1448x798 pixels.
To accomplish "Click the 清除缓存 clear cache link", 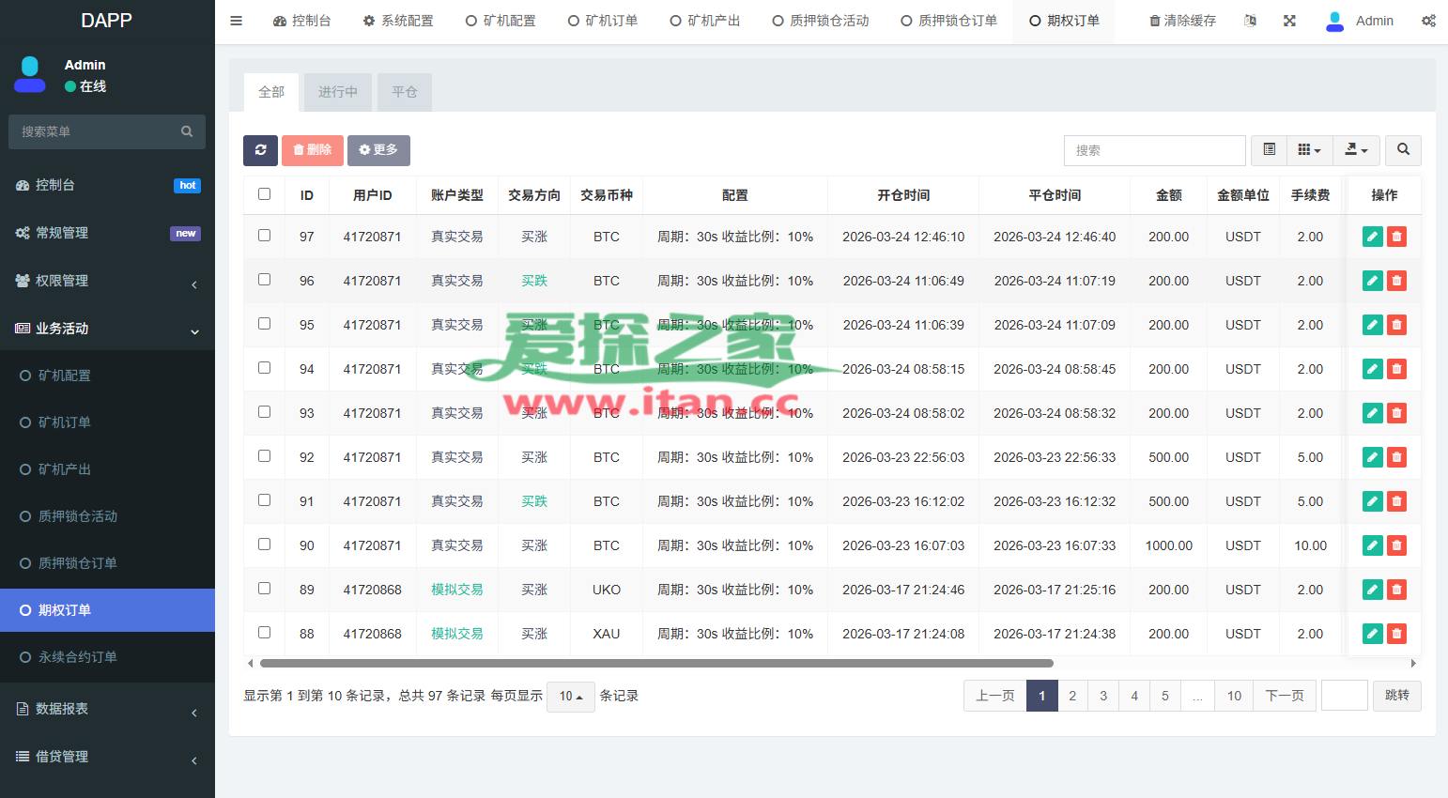I will pyautogui.click(x=1182, y=21).
